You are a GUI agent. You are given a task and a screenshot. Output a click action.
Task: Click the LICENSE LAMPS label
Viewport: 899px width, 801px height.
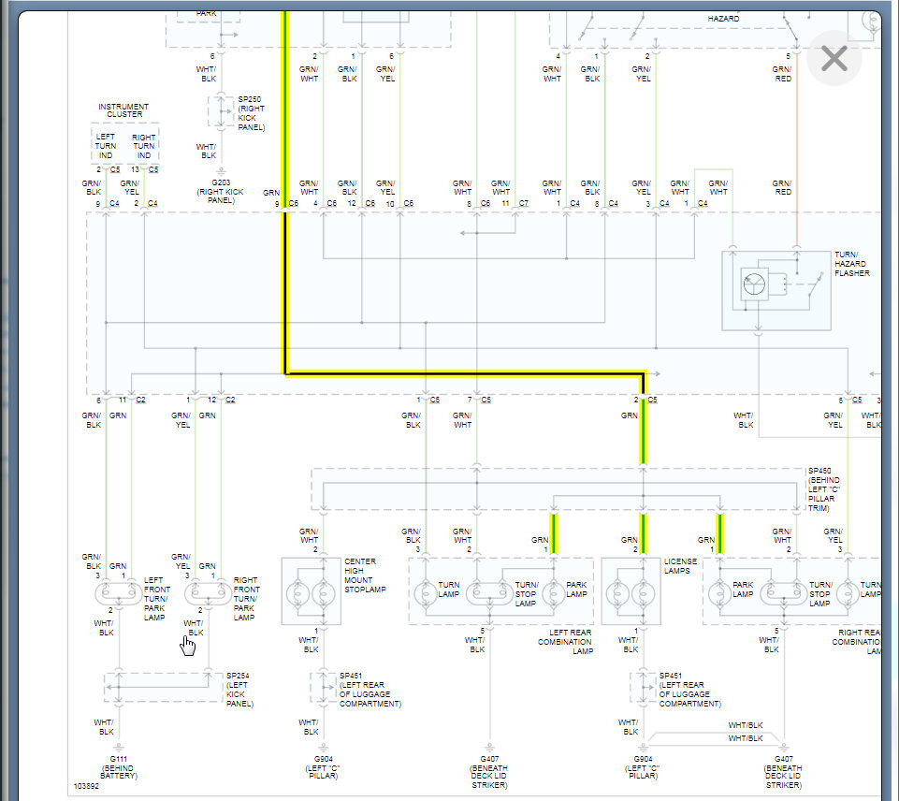[680, 566]
